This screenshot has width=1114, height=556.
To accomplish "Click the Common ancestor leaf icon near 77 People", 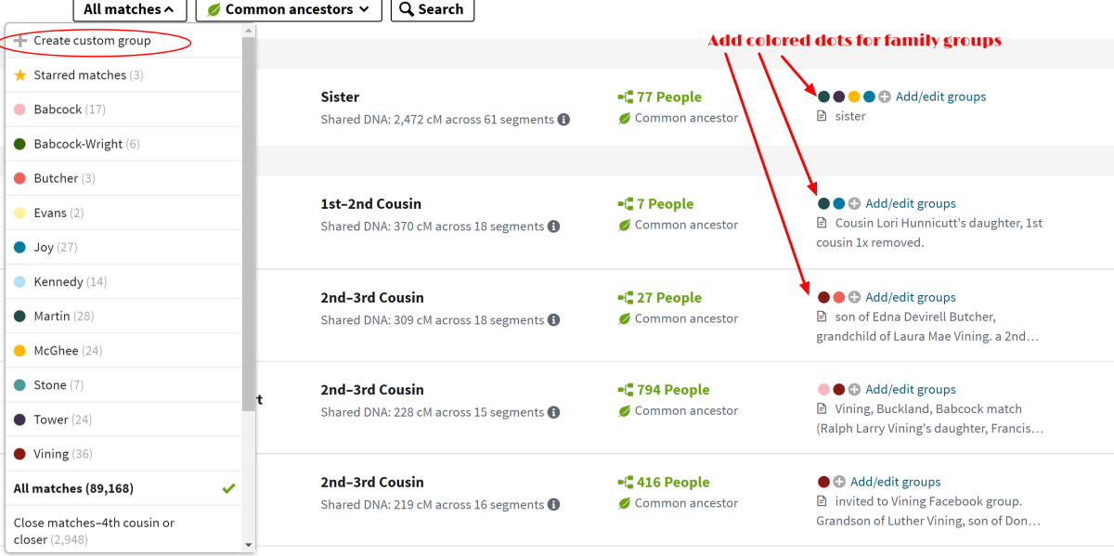I will coord(625,118).
